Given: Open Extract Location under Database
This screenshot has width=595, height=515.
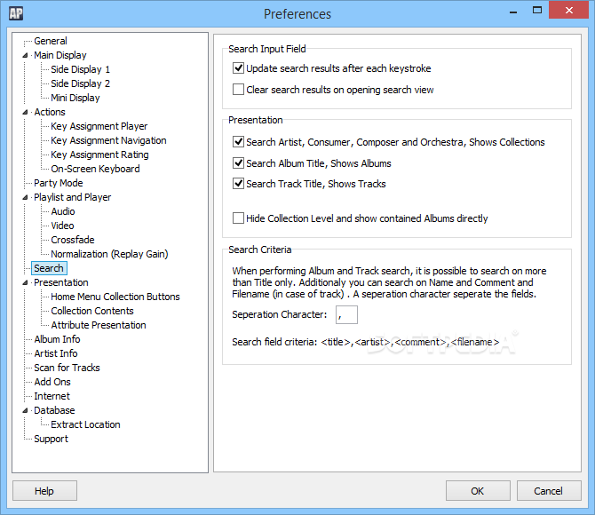Looking at the screenshot, I should pyautogui.click(x=85, y=424).
